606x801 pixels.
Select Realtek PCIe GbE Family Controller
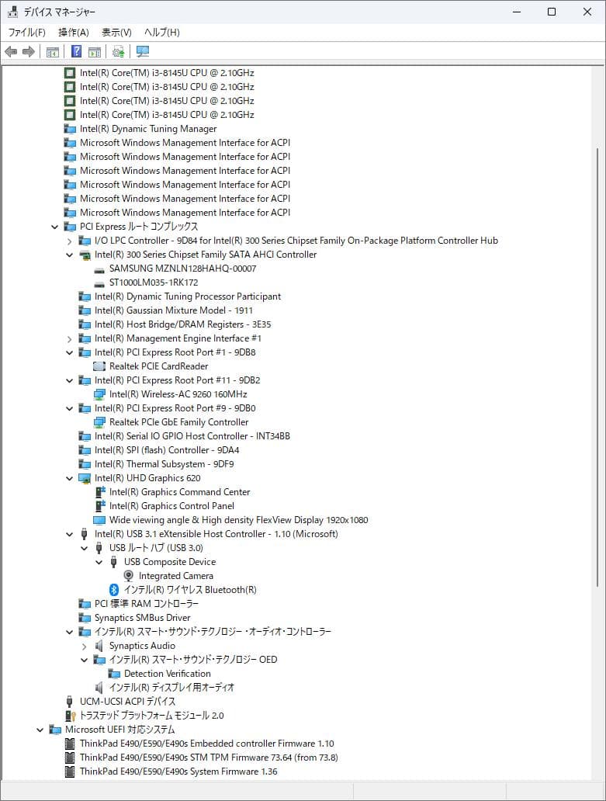click(x=178, y=422)
